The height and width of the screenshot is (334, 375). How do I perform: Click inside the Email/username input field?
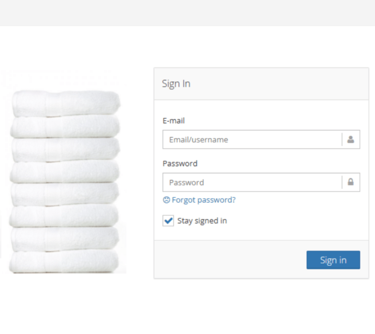(x=238, y=140)
